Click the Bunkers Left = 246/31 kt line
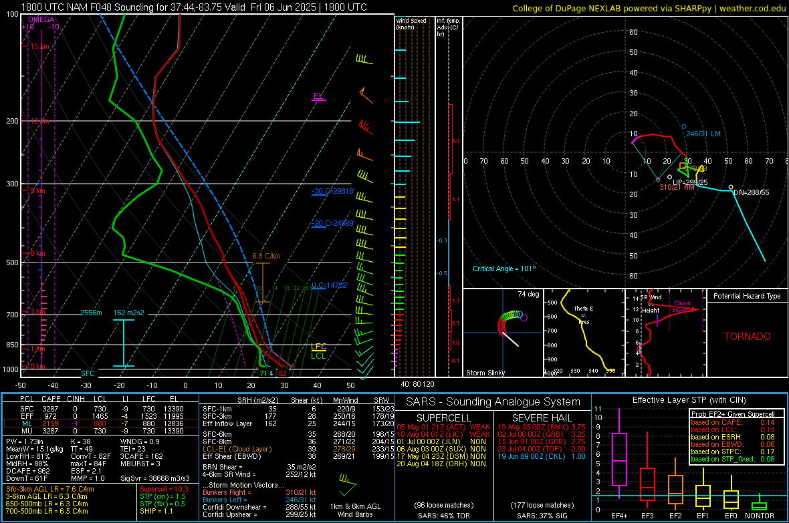 [259, 500]
